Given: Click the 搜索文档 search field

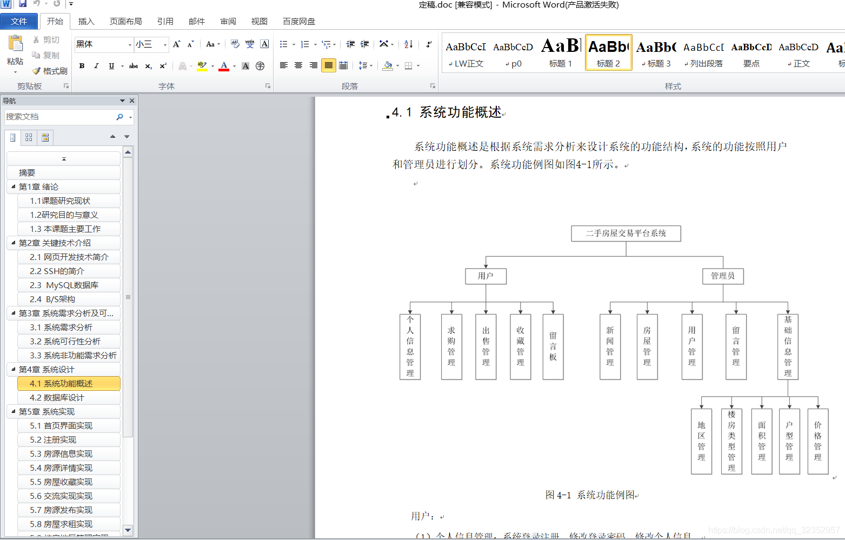Looking at the screenshot, I should pyautogui.click(x=59, y=117).
